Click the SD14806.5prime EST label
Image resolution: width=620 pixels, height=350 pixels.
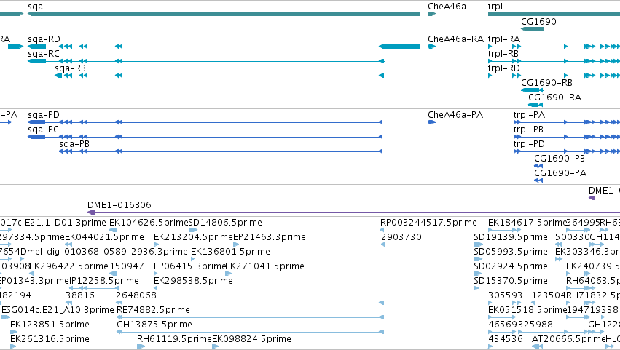(x=225, y=223)
